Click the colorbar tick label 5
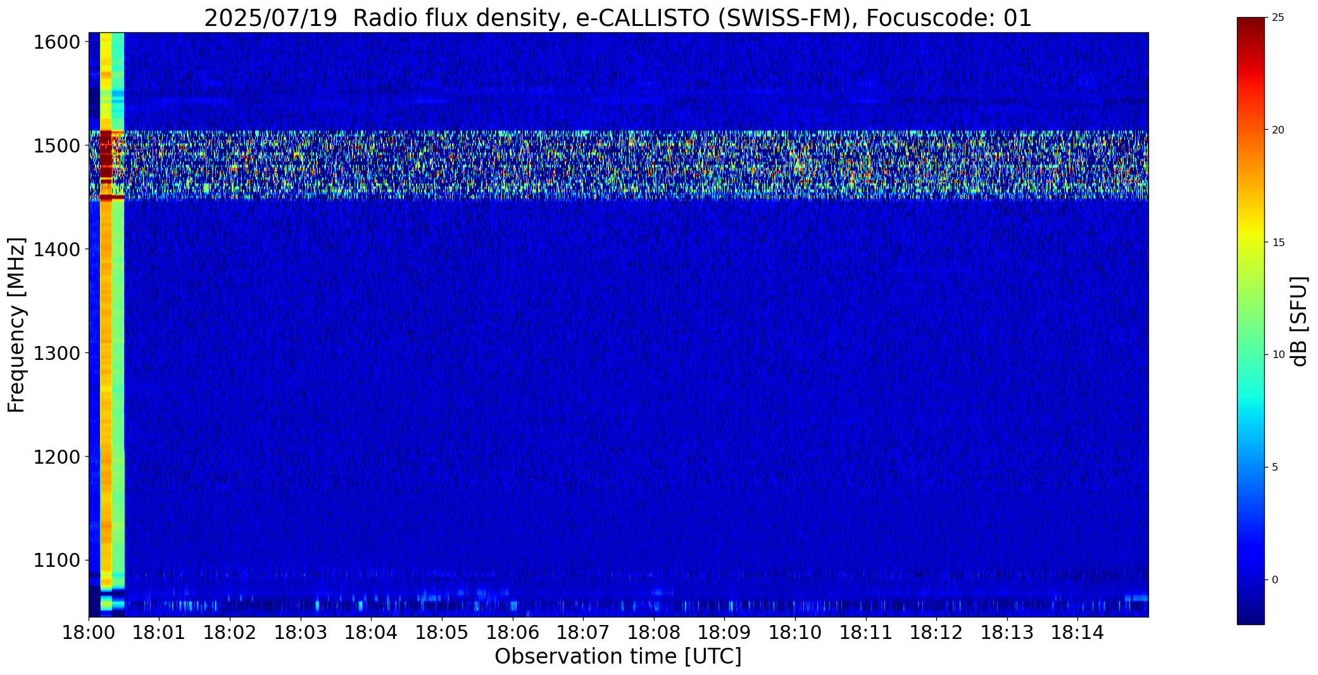 [1275, 468]
